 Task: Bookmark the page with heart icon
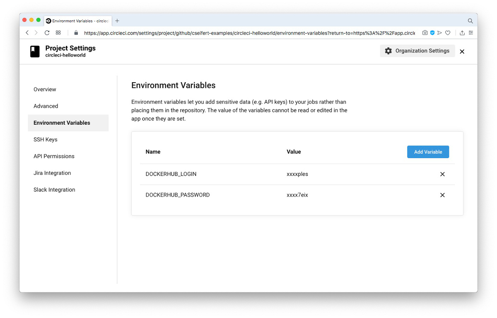tap(448, 33)
